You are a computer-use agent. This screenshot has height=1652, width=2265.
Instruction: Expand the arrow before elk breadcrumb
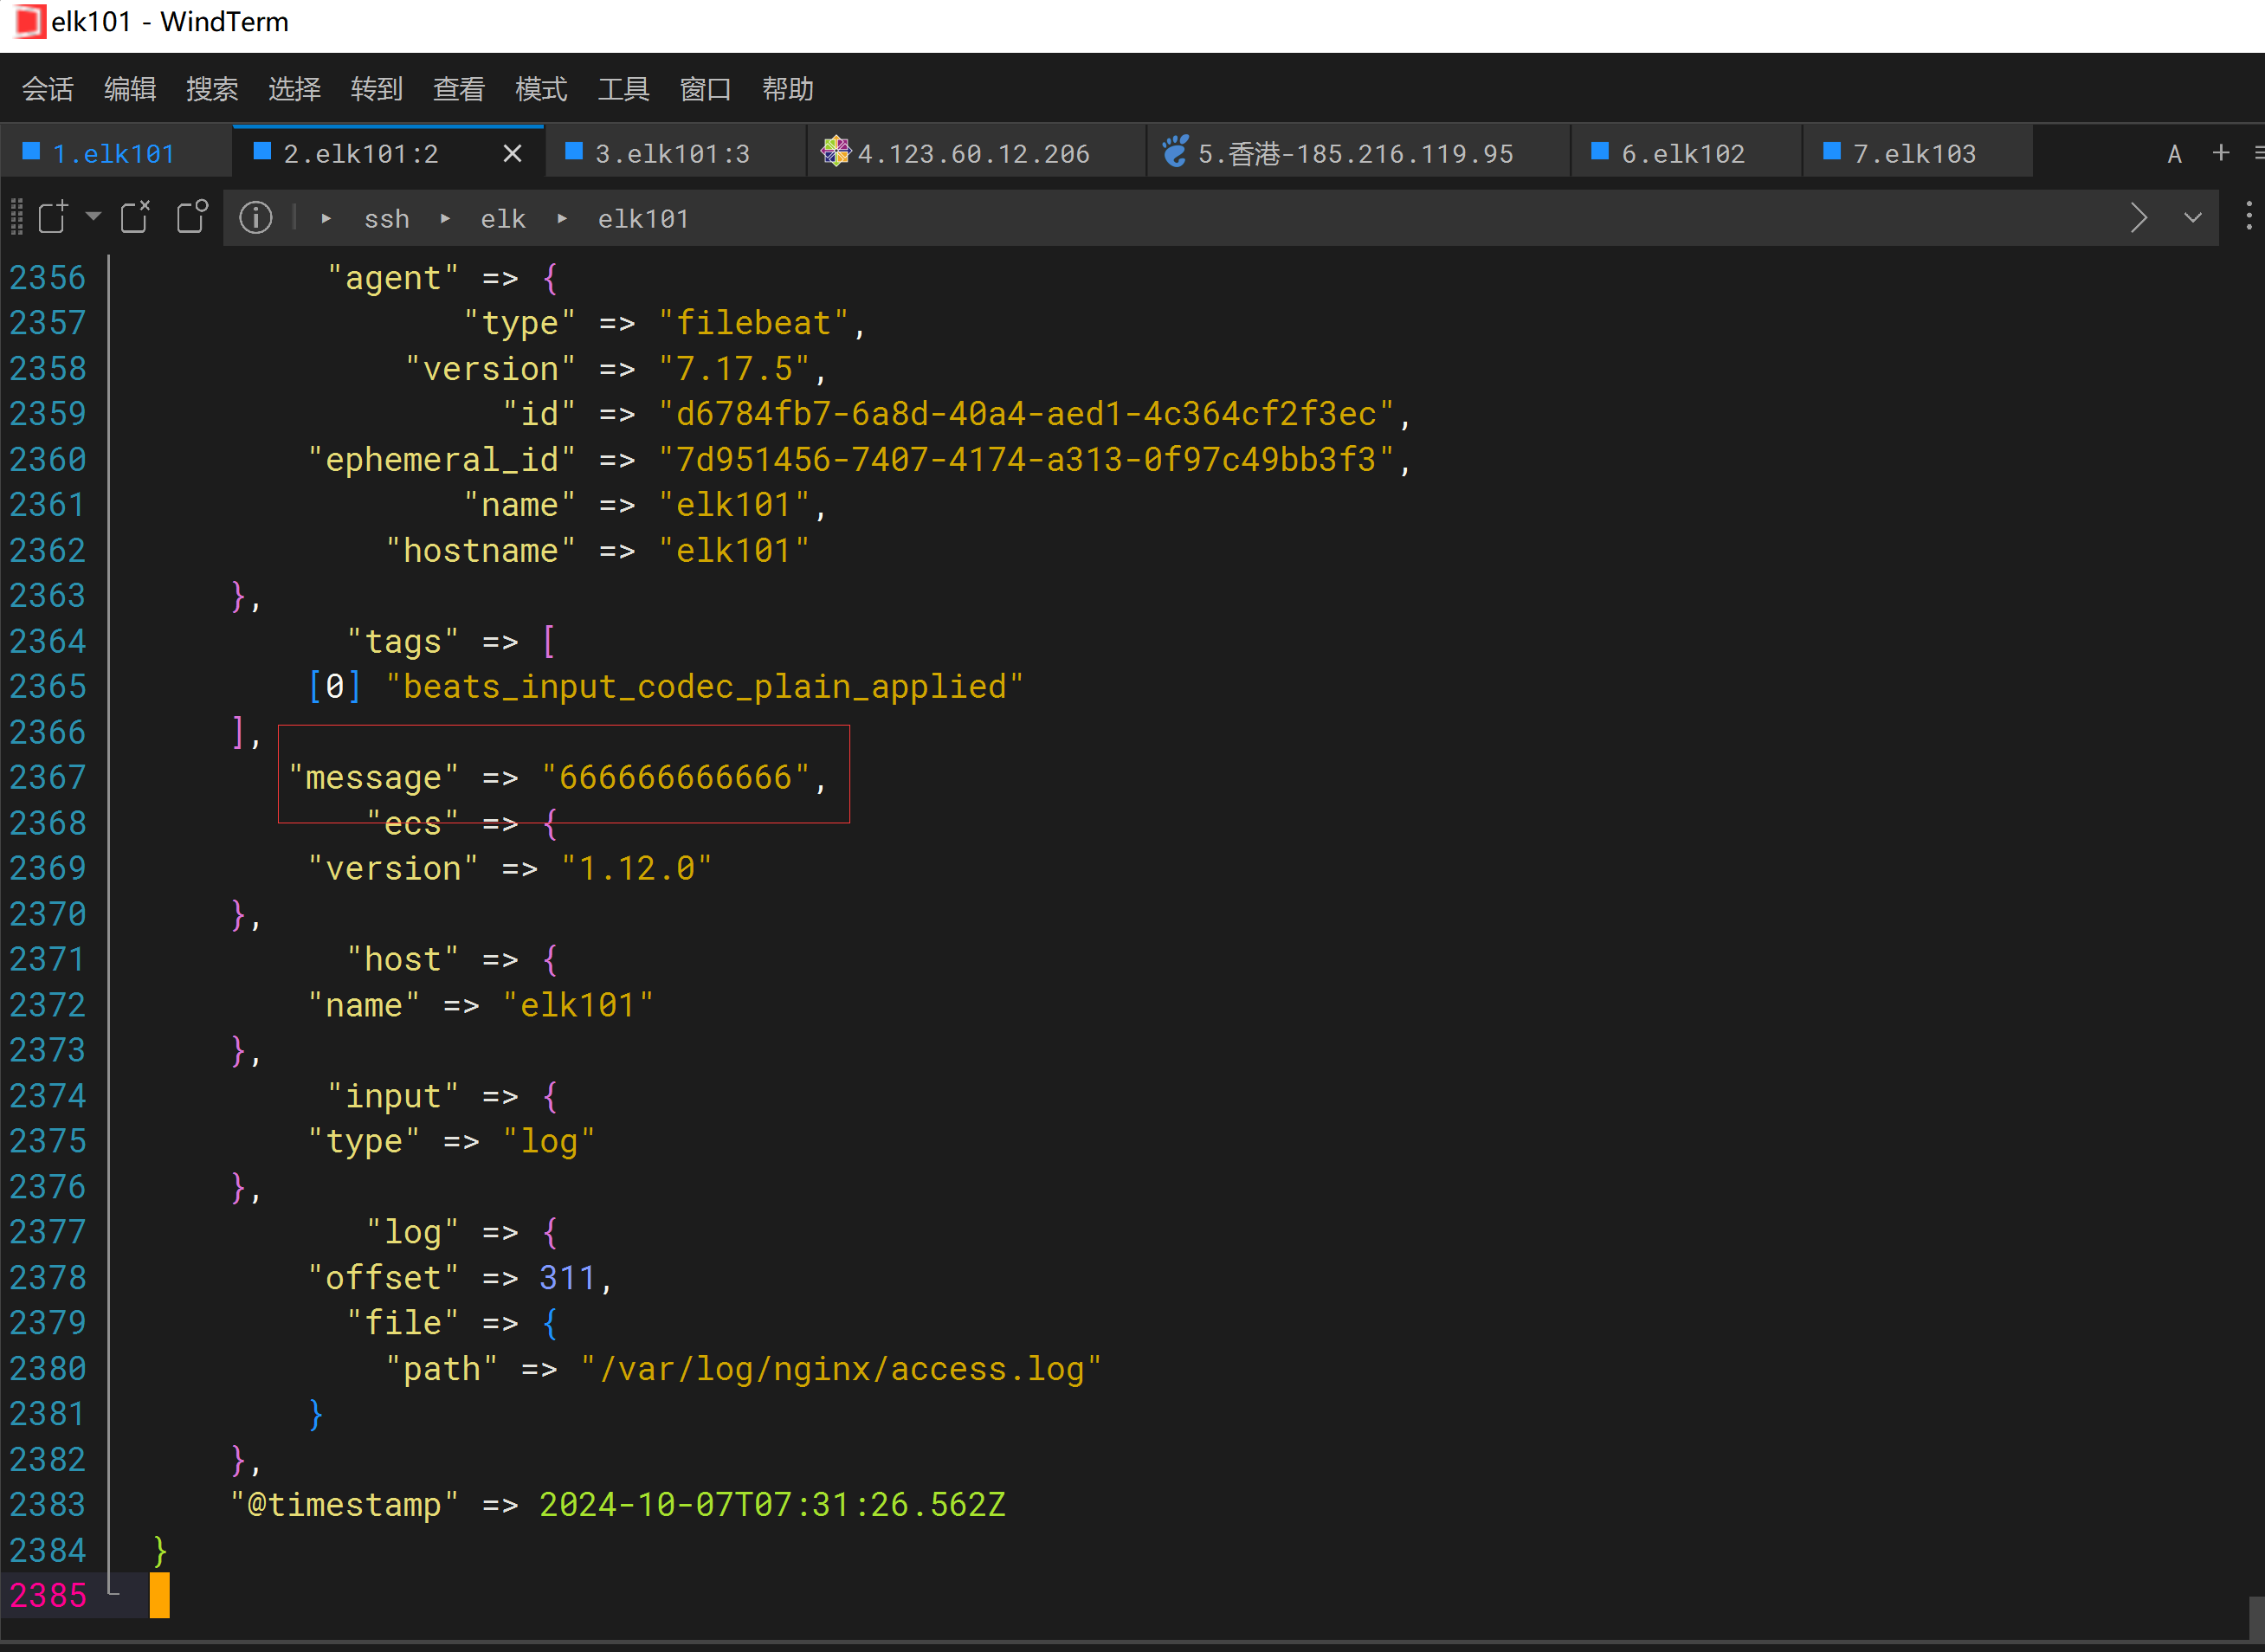pyautogui.click(x=445, y=218)
